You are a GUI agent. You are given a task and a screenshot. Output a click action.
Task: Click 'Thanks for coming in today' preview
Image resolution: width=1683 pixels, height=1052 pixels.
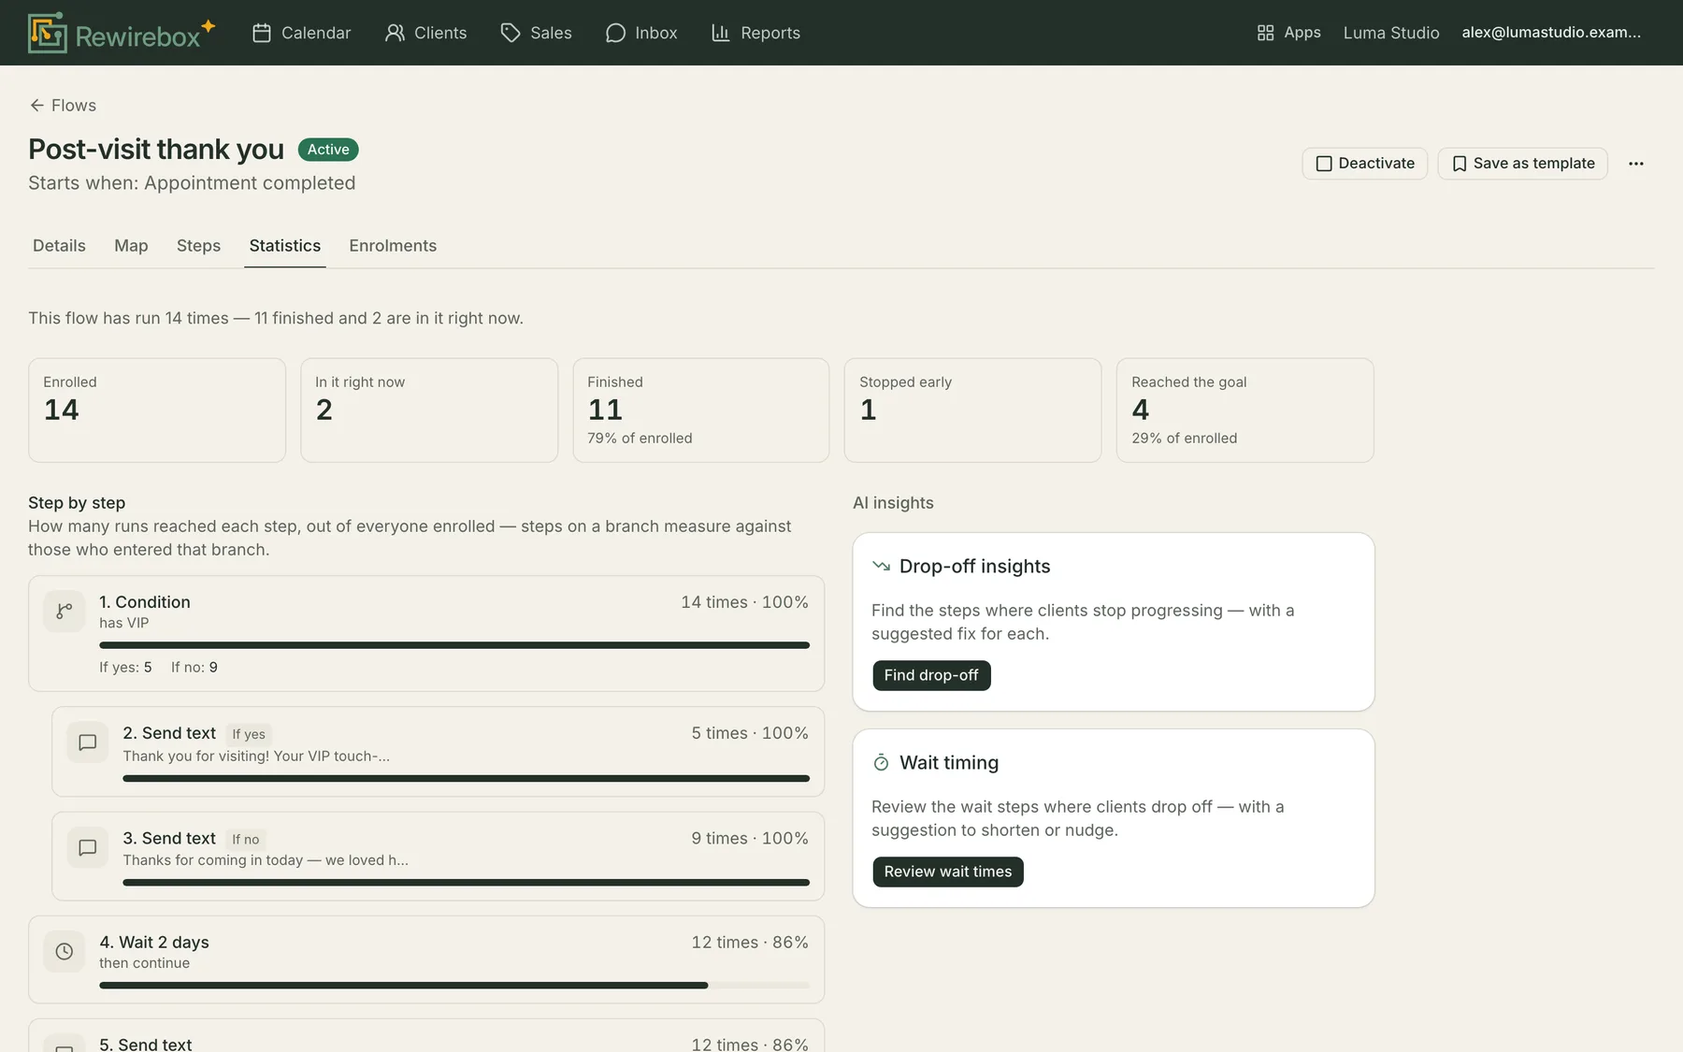pos(266,860)
